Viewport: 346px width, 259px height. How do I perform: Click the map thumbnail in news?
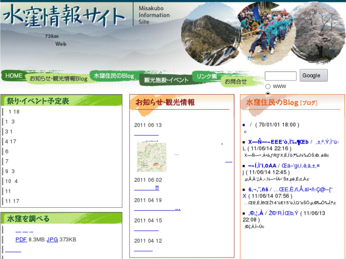click(x=152, y=157)
